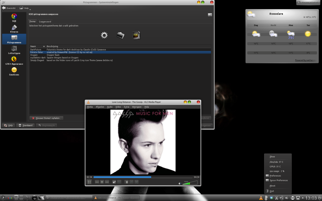Mute VLC using the speaker icon
The image size is (322, 201).
180,183
